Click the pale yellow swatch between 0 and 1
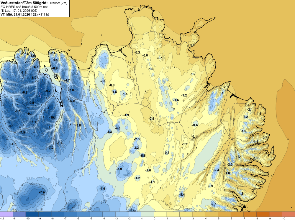The width and height of the screenshot is (295, 220). click(x=160, y=214)
